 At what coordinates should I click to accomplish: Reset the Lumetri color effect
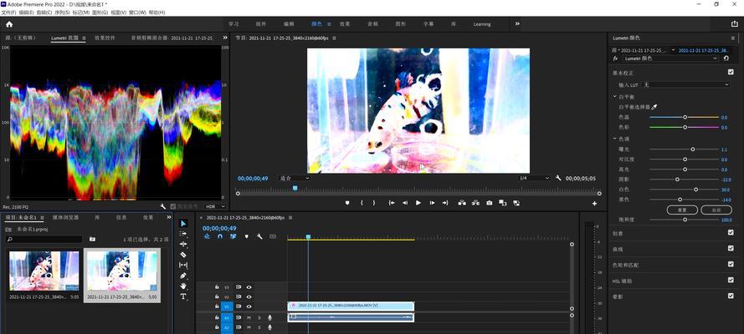[x=726, y=58]
